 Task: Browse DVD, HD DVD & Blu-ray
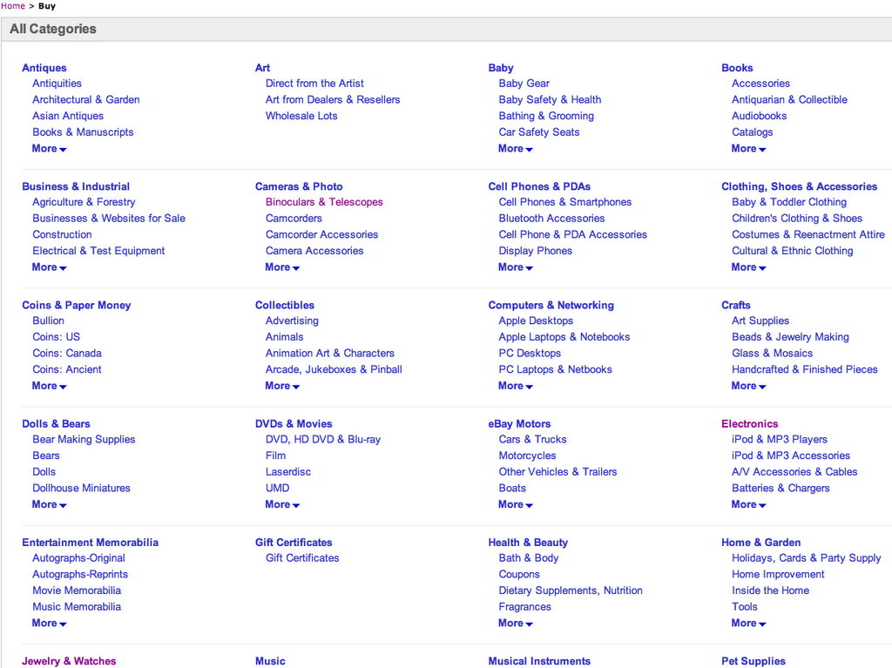(323, 440)
